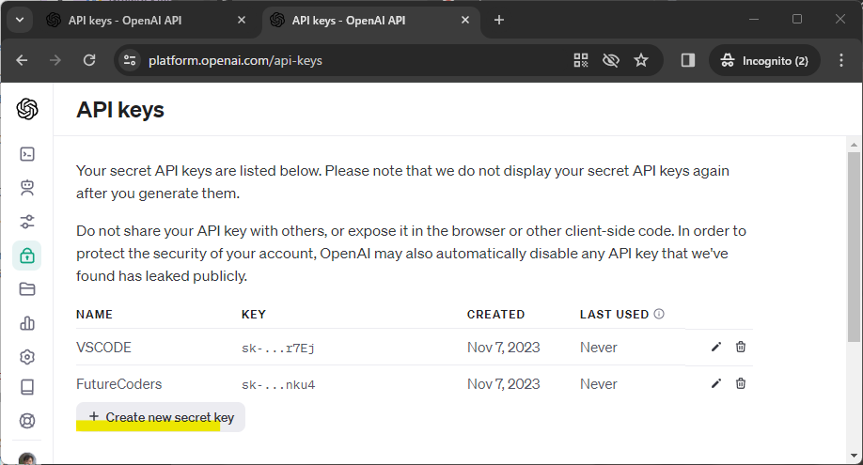Open Documentation via the book sidebar icon
Image resolution: width=863 pixels, height=465 pixels.
coord(27,387)
